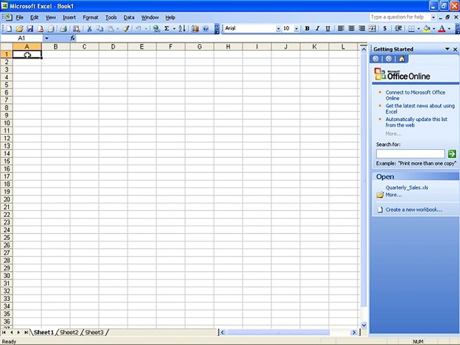Expand the AutoSum functions dropdown arrow
This screenshot has height=345, width=460.
click(x=174, y=29)
